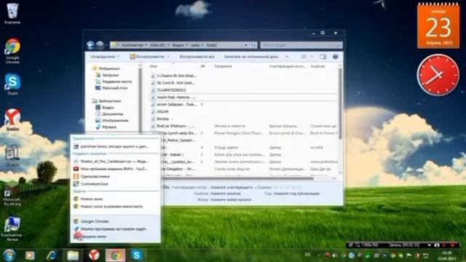Click the YouTube recent item in jump list
This screenshot has width=466, height=262.
[x=114, y=169]
